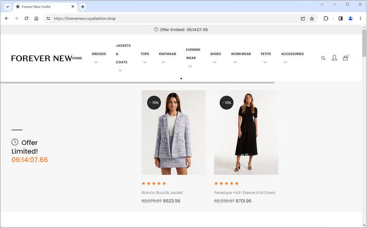Image resolution: width=367 pixels, height=228 pixels.
Task: Reload the page with refresh icon
Action: 26,18
